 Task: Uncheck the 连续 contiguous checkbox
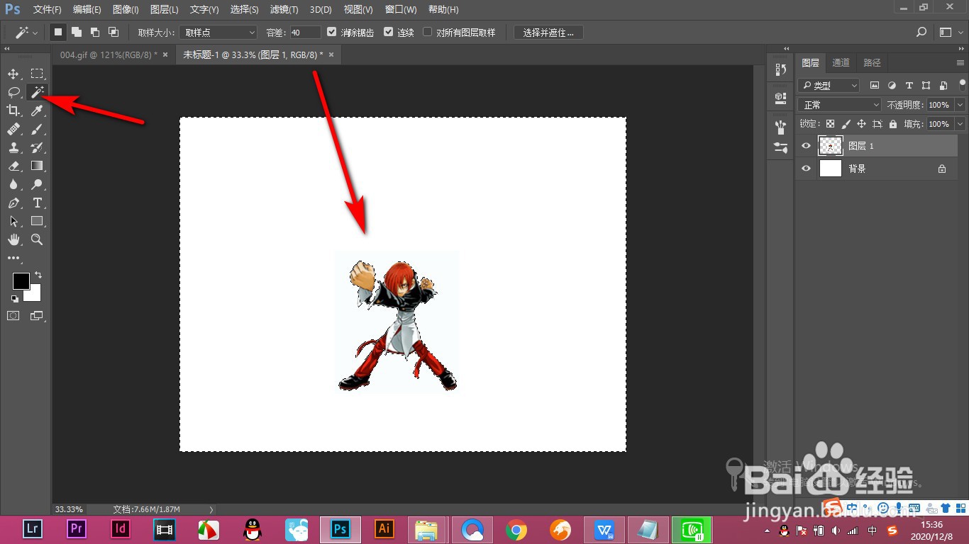pyautogui.click(x=388, y=32)
